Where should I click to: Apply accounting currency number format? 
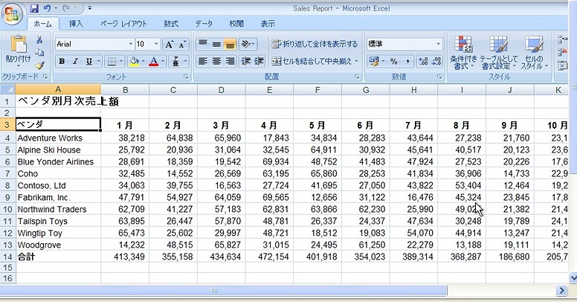coord(374,61)
